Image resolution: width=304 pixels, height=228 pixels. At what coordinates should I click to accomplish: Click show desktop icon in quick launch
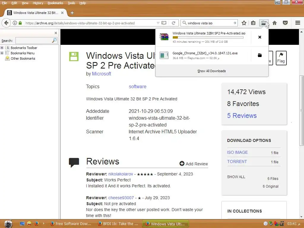coord(22,224)
